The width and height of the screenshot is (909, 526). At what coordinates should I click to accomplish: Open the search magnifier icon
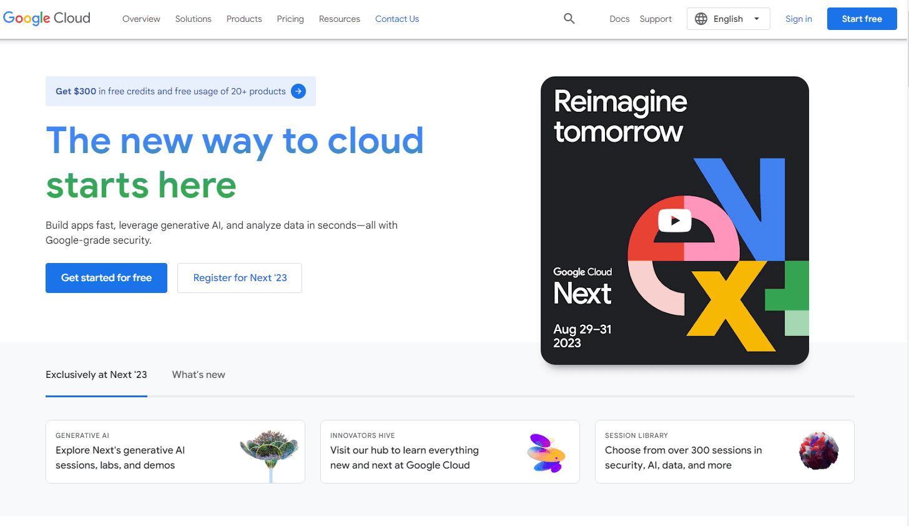coord(569,19)
